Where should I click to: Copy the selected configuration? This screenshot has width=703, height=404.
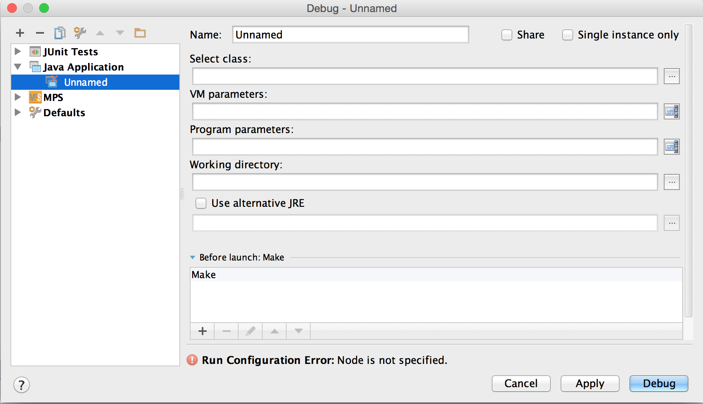coord(60,33)
